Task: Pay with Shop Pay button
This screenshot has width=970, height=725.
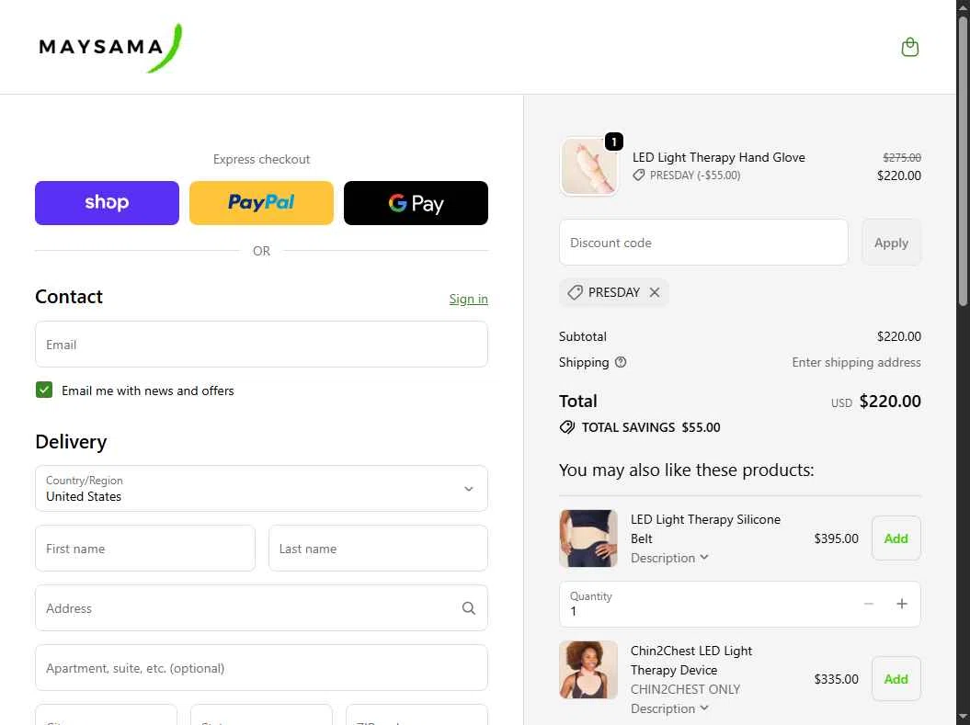Action: (107, 203)
